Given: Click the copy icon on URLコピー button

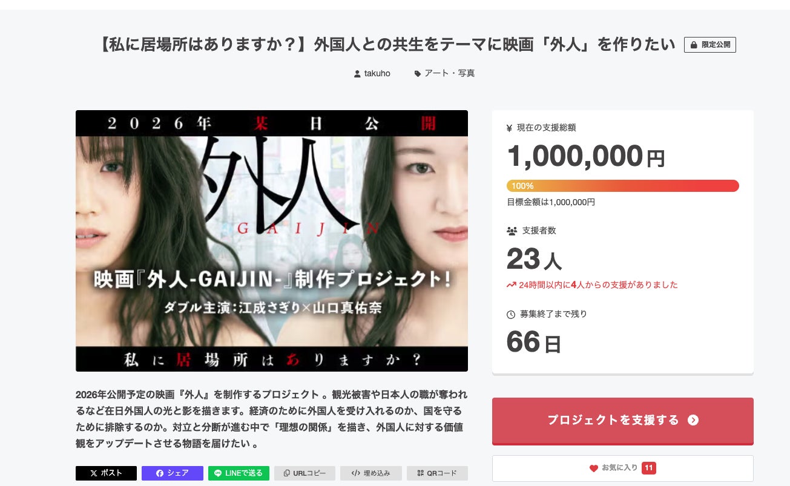Looking at the screenshot, I should pyautogui.click(x=287, y=473).
